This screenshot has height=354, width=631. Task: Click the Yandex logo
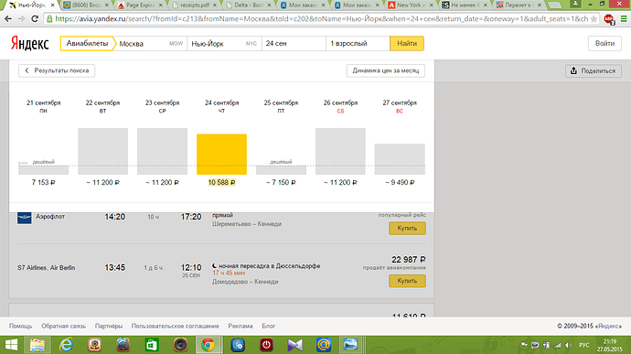(x=30, y=44)
